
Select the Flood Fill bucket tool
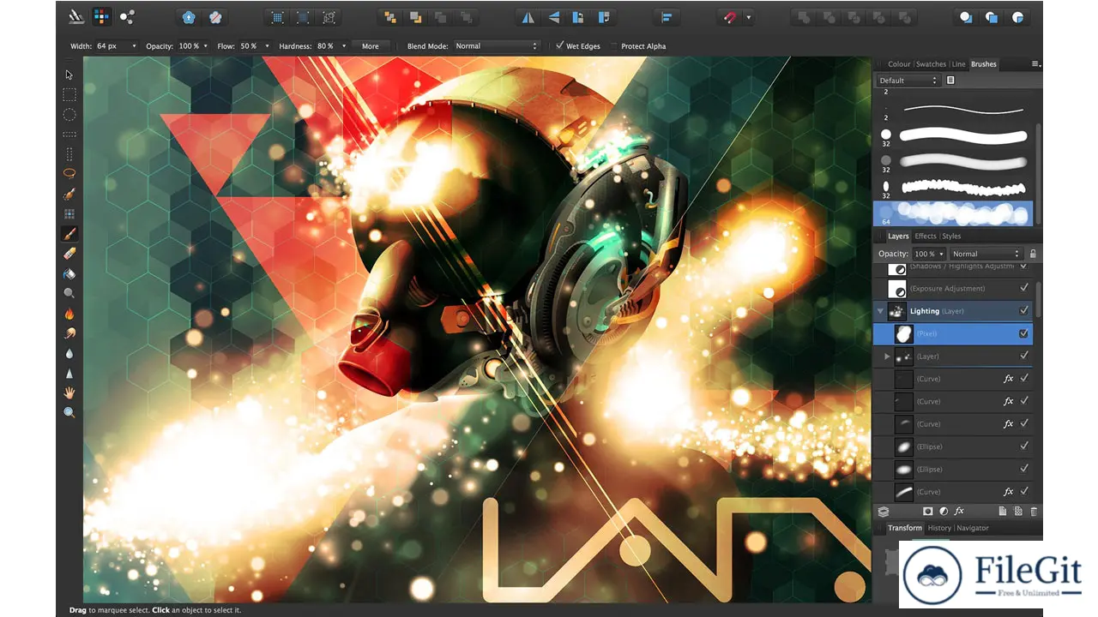[69, 274]
